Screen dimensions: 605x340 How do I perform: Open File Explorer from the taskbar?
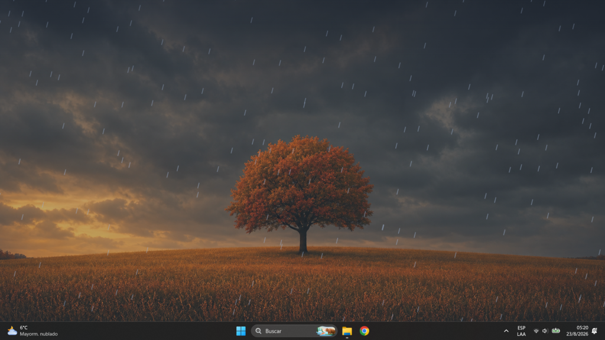click(x=347, y=331)
